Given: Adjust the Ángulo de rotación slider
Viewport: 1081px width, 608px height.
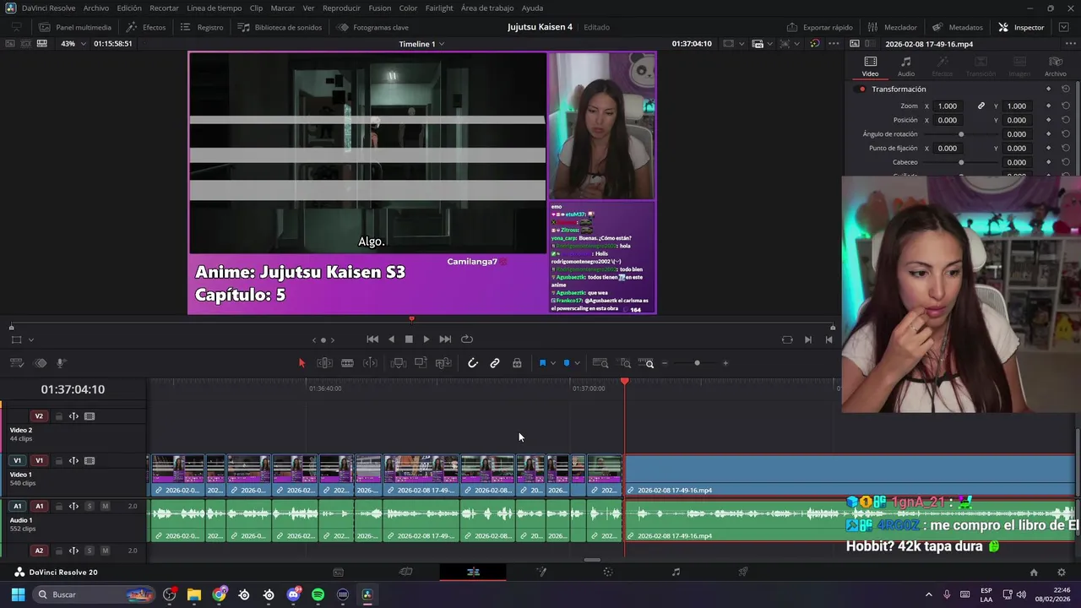Looking at the screenshot, I should [x=961, y=134].
